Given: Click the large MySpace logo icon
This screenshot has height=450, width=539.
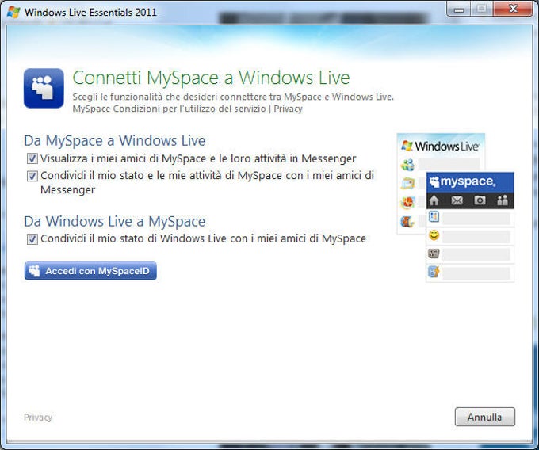Looking at the screenshot, I should click(x=44, y=88).
